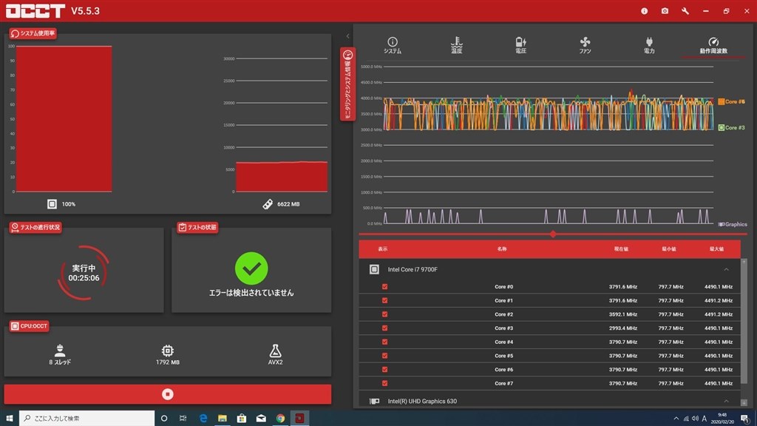The width and height of the screenshot is (757, 426).
Task: Collapse the Intel Core i7 9700F group
Action: 726,269
